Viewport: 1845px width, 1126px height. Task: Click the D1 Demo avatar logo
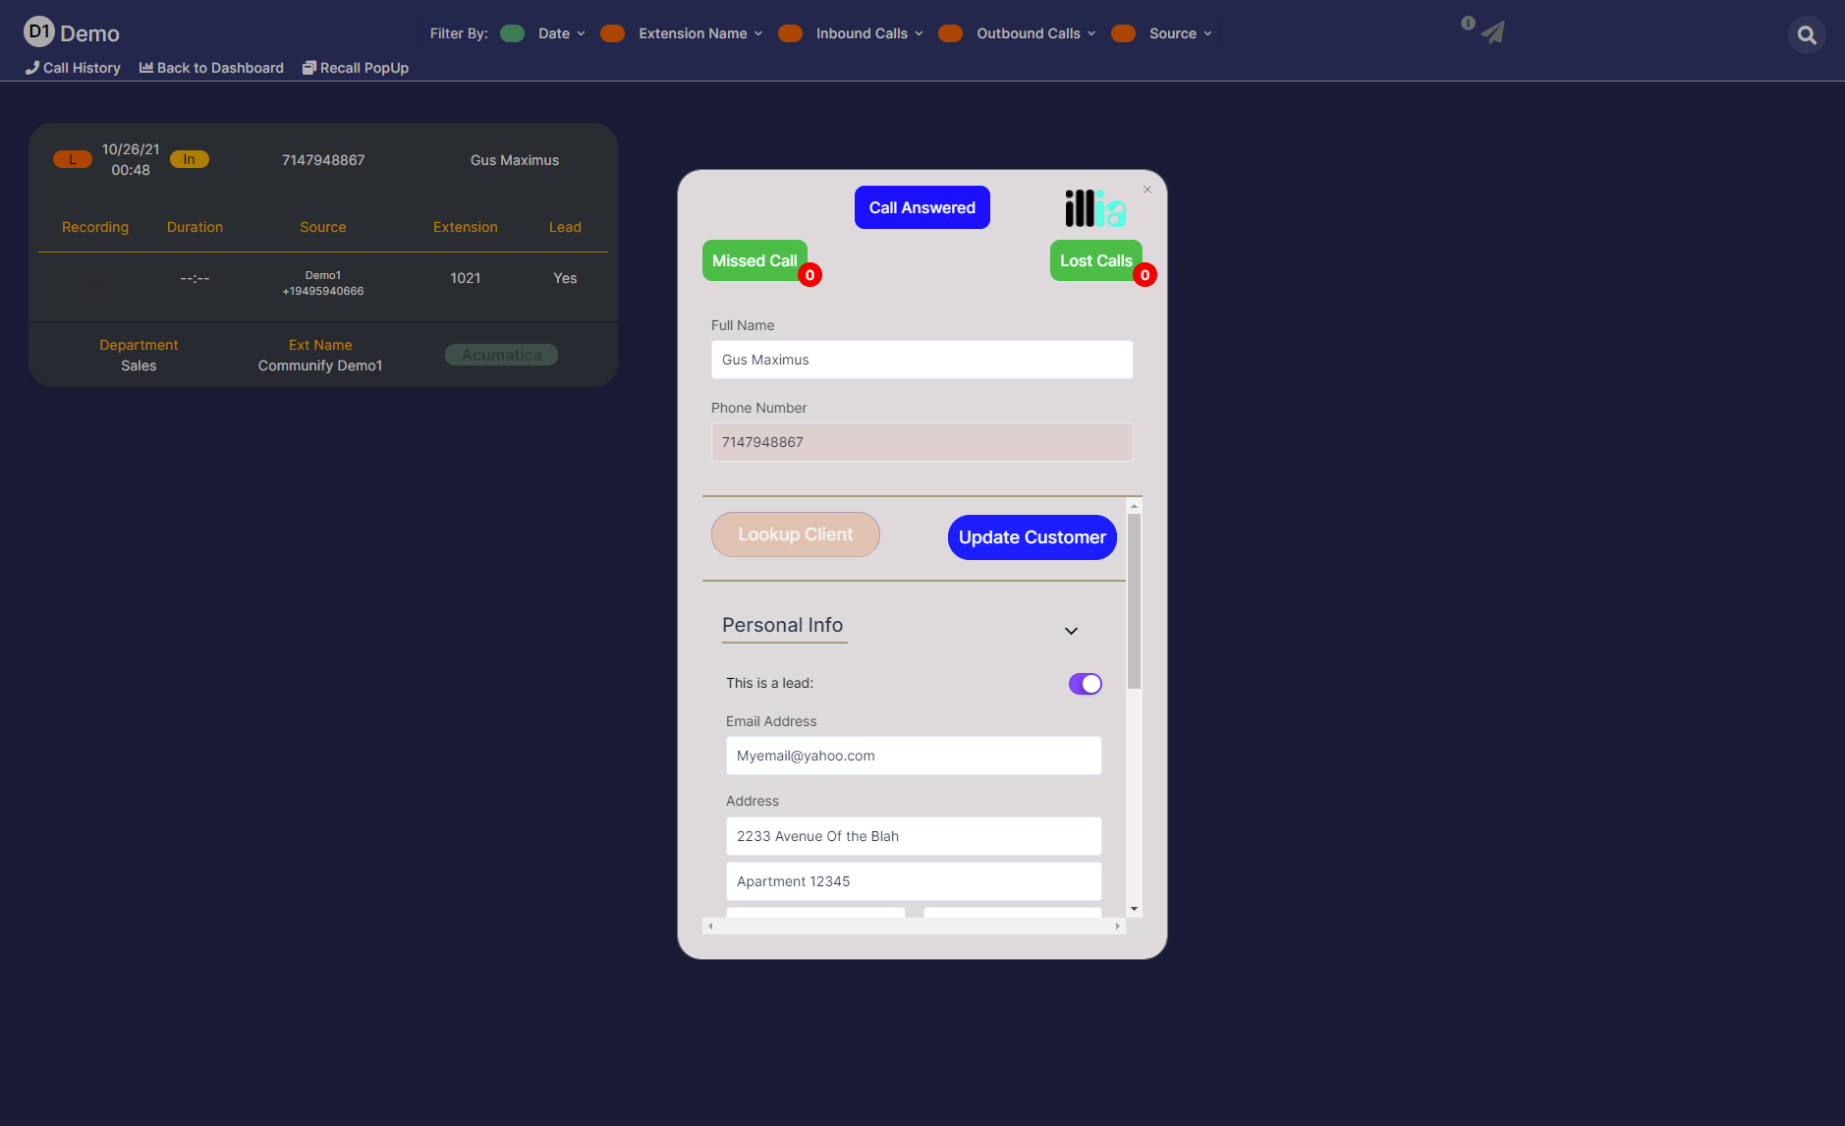38,31
